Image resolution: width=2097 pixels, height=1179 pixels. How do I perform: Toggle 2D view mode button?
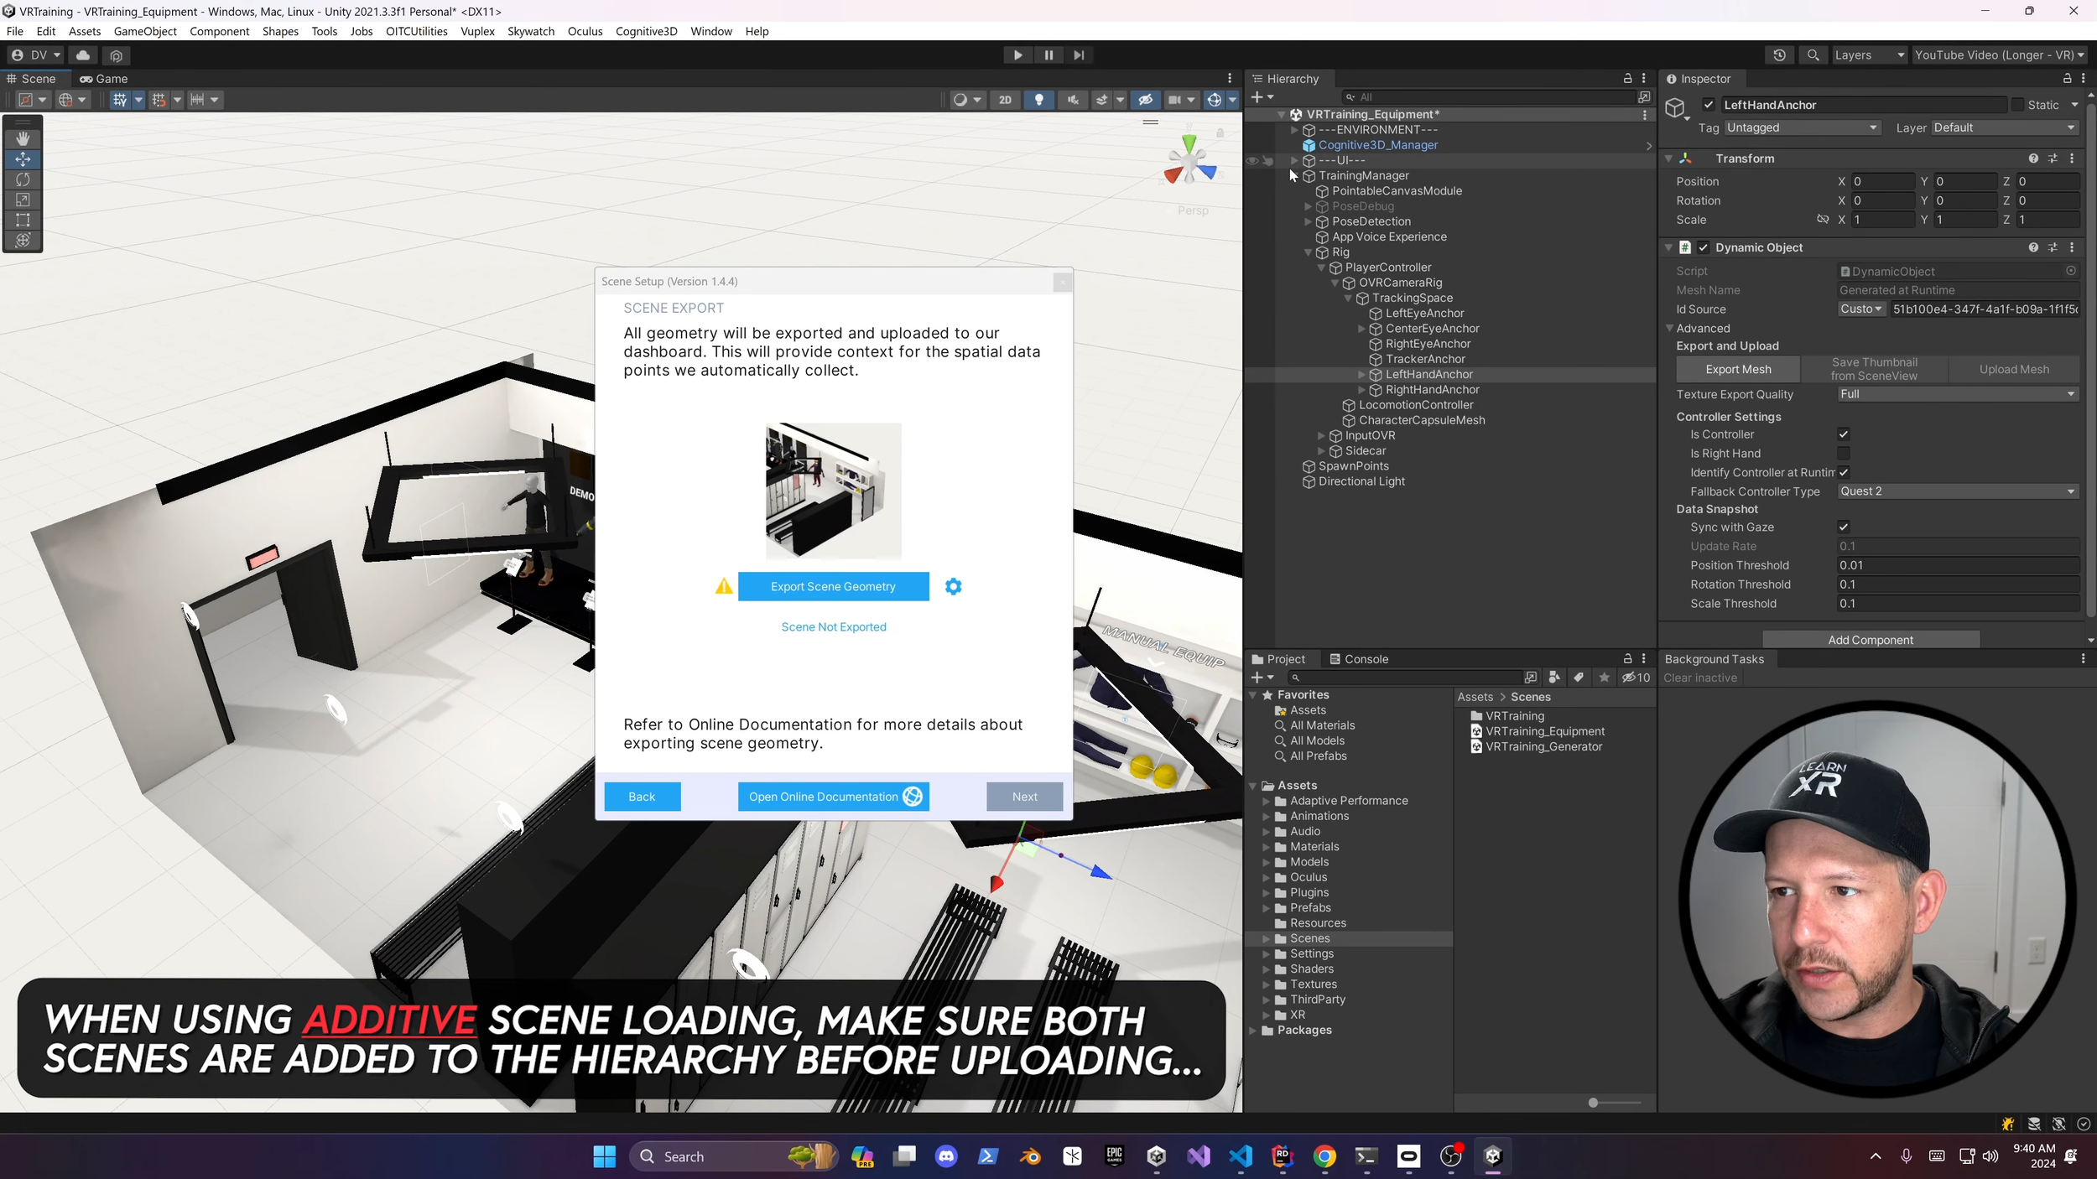pos(1005,100)
